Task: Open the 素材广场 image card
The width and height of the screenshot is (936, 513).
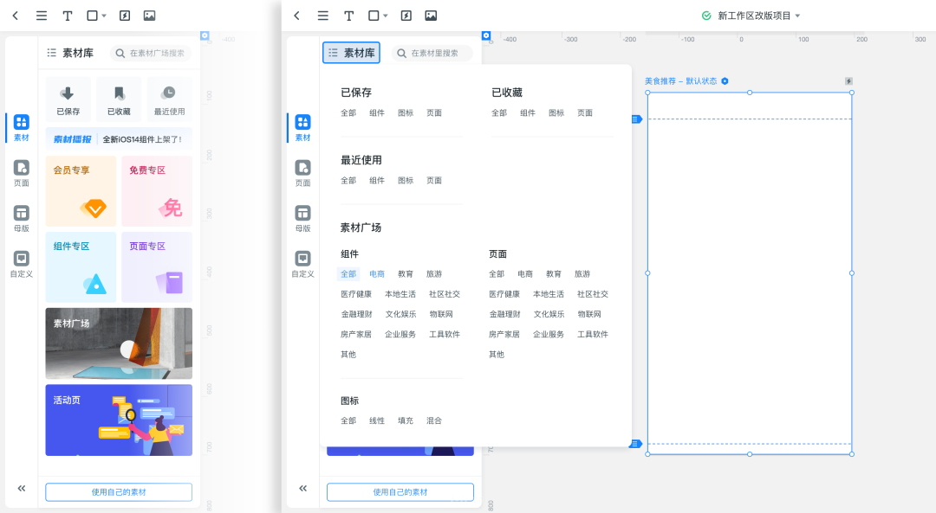Action: point(119,343)
